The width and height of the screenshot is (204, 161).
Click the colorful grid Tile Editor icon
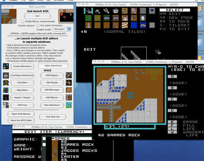click(x=6, y=83)
